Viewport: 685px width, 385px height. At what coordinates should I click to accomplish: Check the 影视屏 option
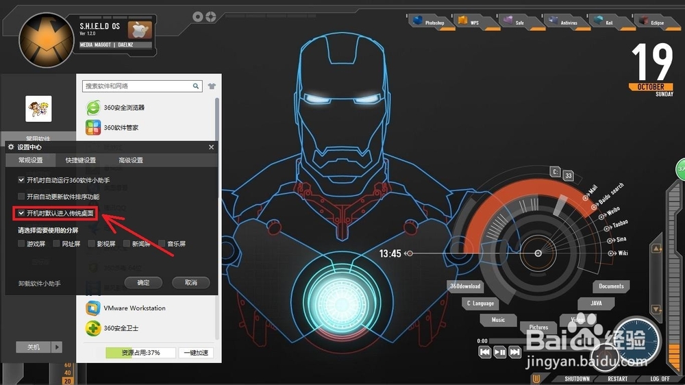[x=91, y=243]
